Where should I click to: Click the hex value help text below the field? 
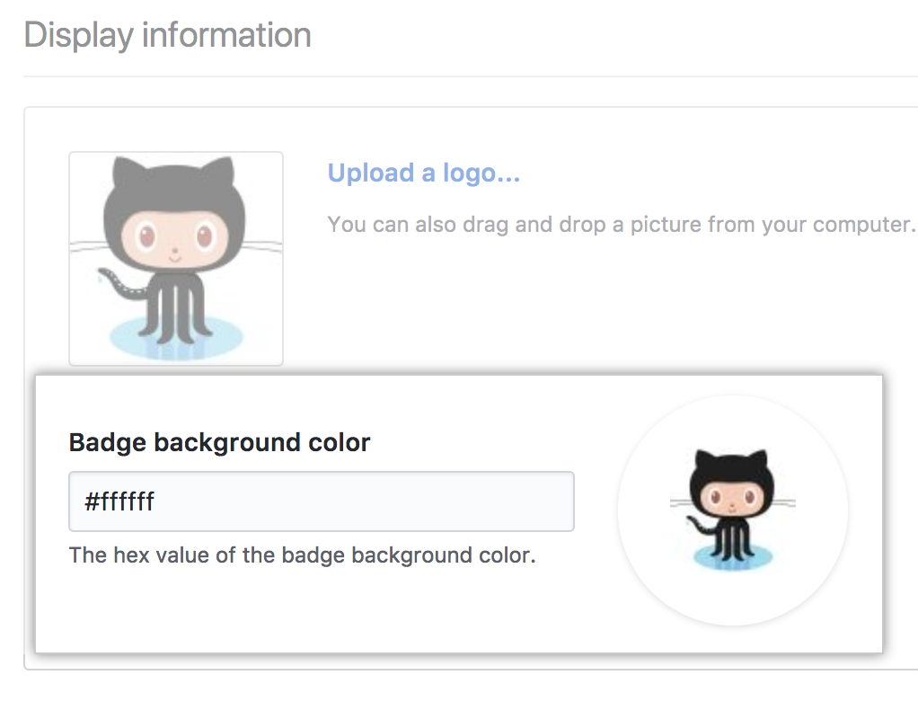click(x=301, y=555)
